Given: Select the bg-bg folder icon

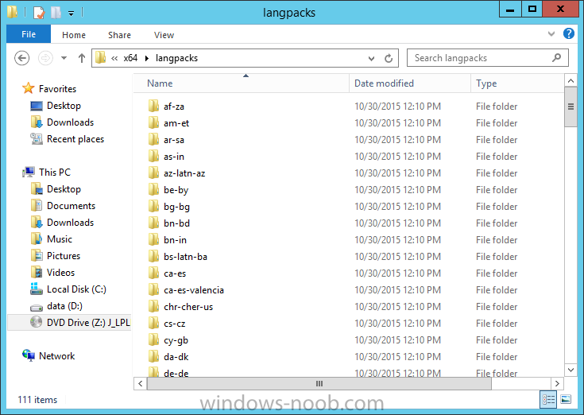Looking at the screenshot, I should [x=153, y=207].
